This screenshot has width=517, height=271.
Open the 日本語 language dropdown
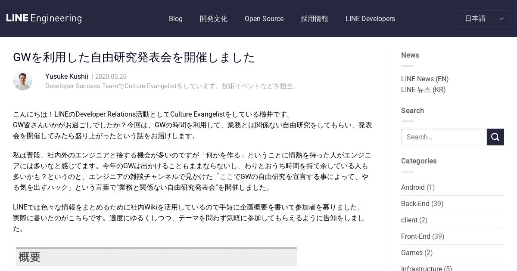pos(484,18)
